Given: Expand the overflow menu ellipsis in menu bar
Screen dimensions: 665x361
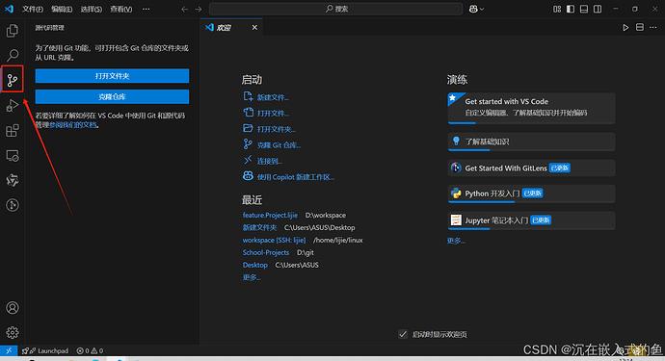Looking at the screenshot, I should click(146, 9).
